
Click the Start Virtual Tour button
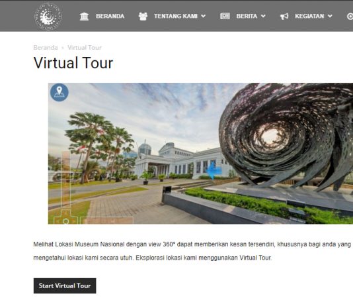65,285
